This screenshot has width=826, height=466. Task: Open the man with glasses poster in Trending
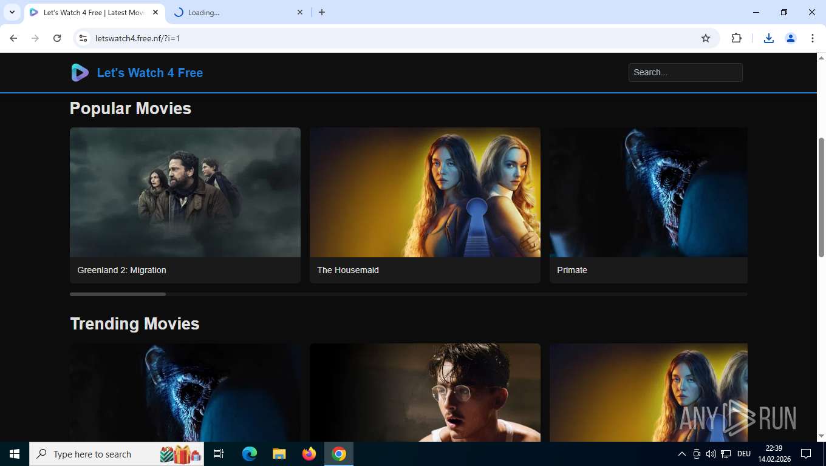coord(425,393)
